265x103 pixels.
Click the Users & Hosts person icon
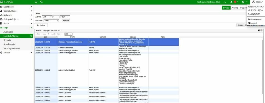point(1,11)
